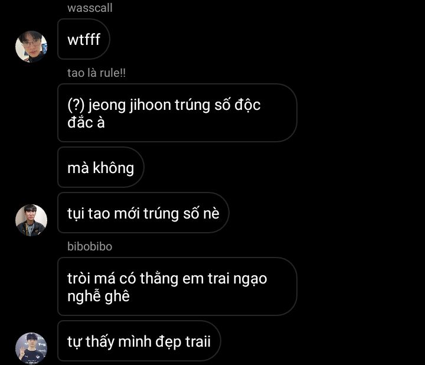Click the sender name "tao là rule!!"
The height and width of the screenshot is (365, 425).
96,73
